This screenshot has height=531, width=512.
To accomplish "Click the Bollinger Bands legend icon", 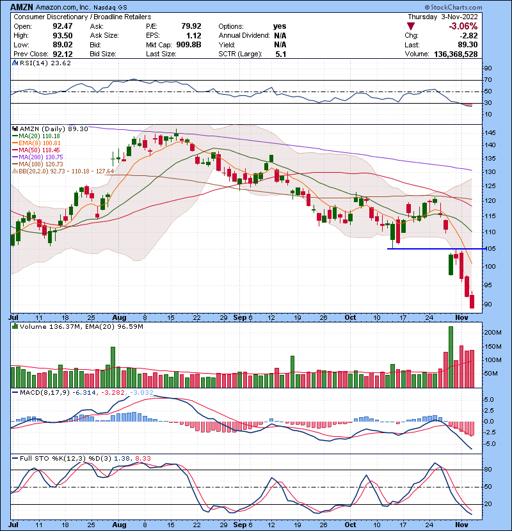I will 15,171.
